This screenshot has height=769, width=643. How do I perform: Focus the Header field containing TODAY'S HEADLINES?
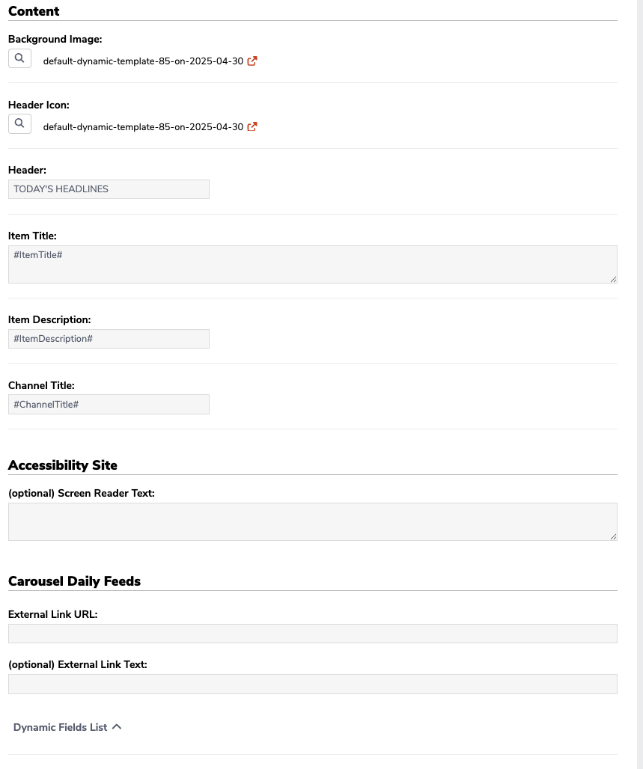click(109, 189)
